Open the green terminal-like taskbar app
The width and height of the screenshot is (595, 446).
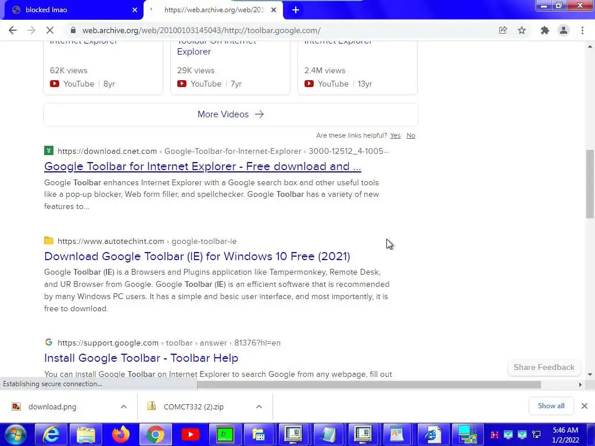tap(225, 434)
